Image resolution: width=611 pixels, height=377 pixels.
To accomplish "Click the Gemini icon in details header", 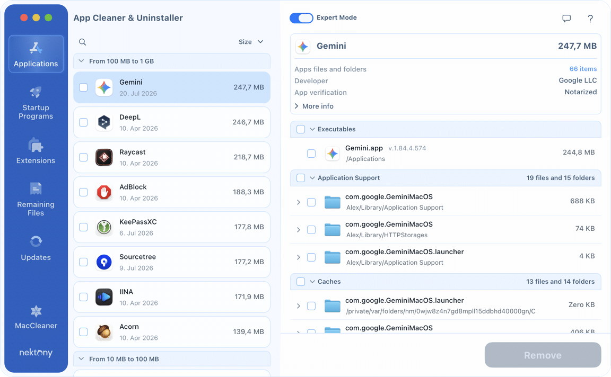I will pyautogui.click(x=303, y=47).
